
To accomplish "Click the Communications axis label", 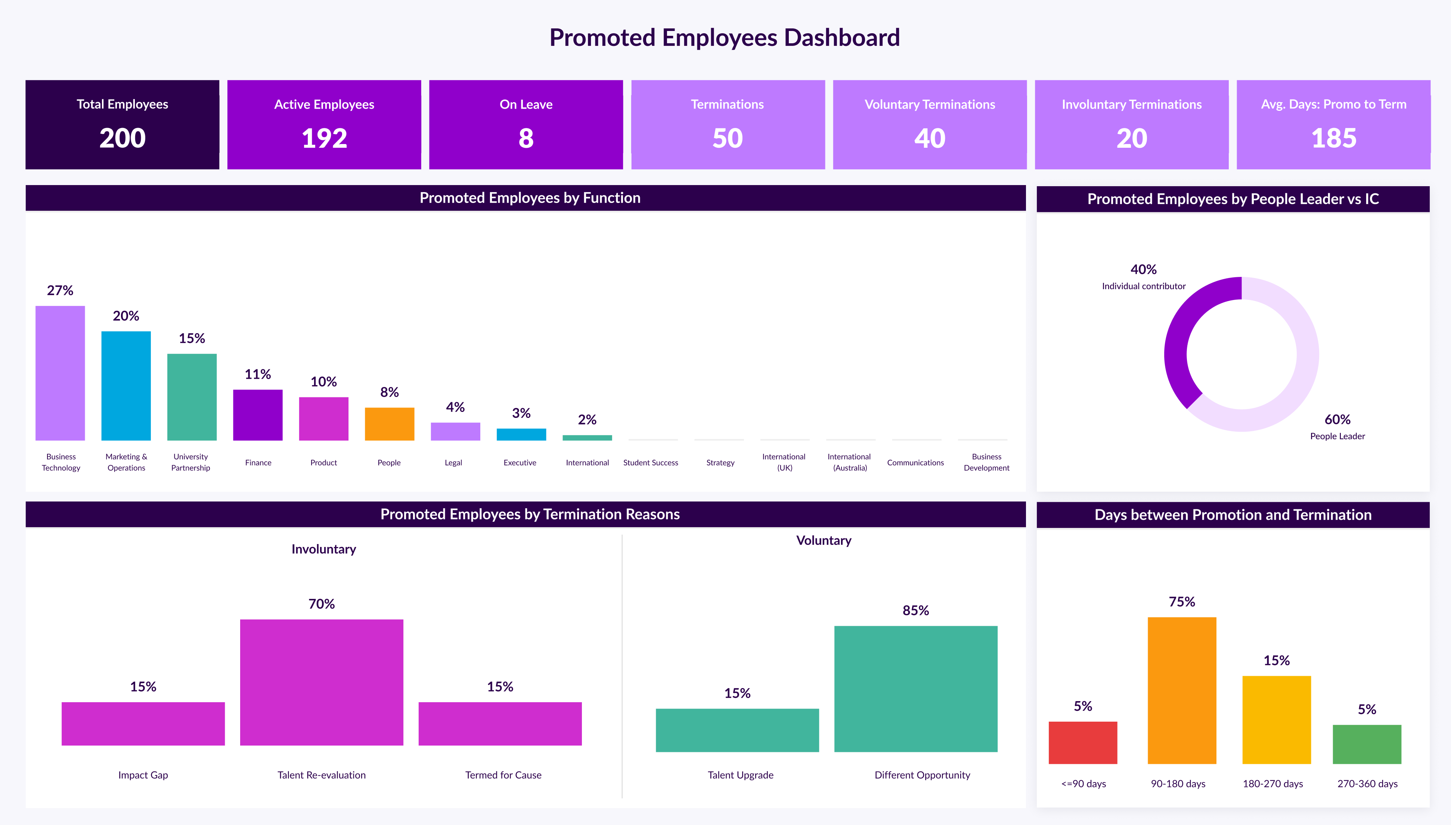I will click(x=915, y=462).
